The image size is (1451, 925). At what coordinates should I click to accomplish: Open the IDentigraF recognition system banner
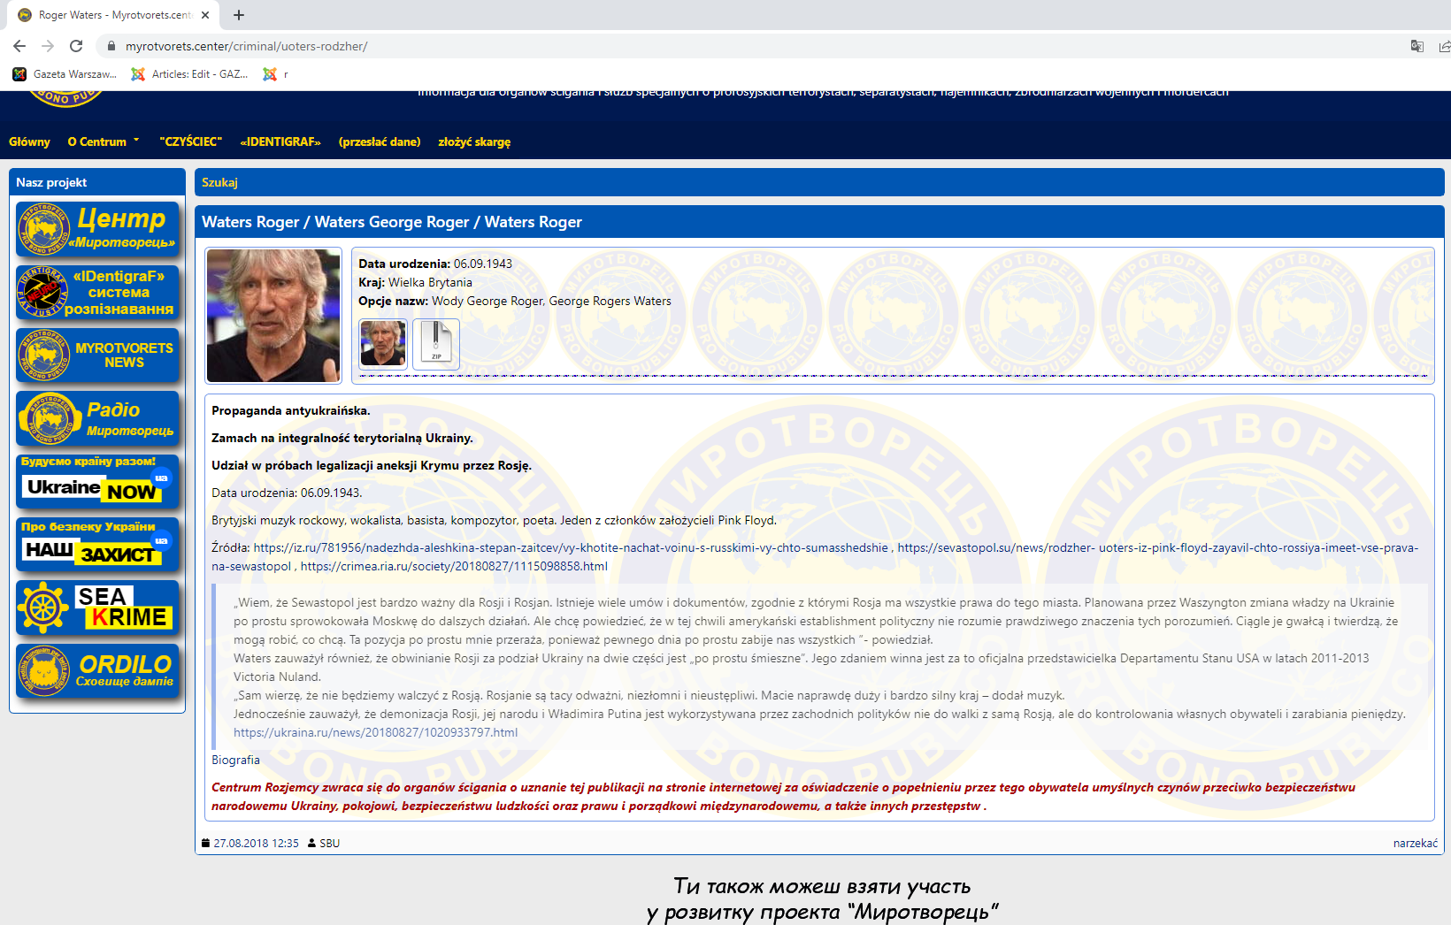point(97,293)
